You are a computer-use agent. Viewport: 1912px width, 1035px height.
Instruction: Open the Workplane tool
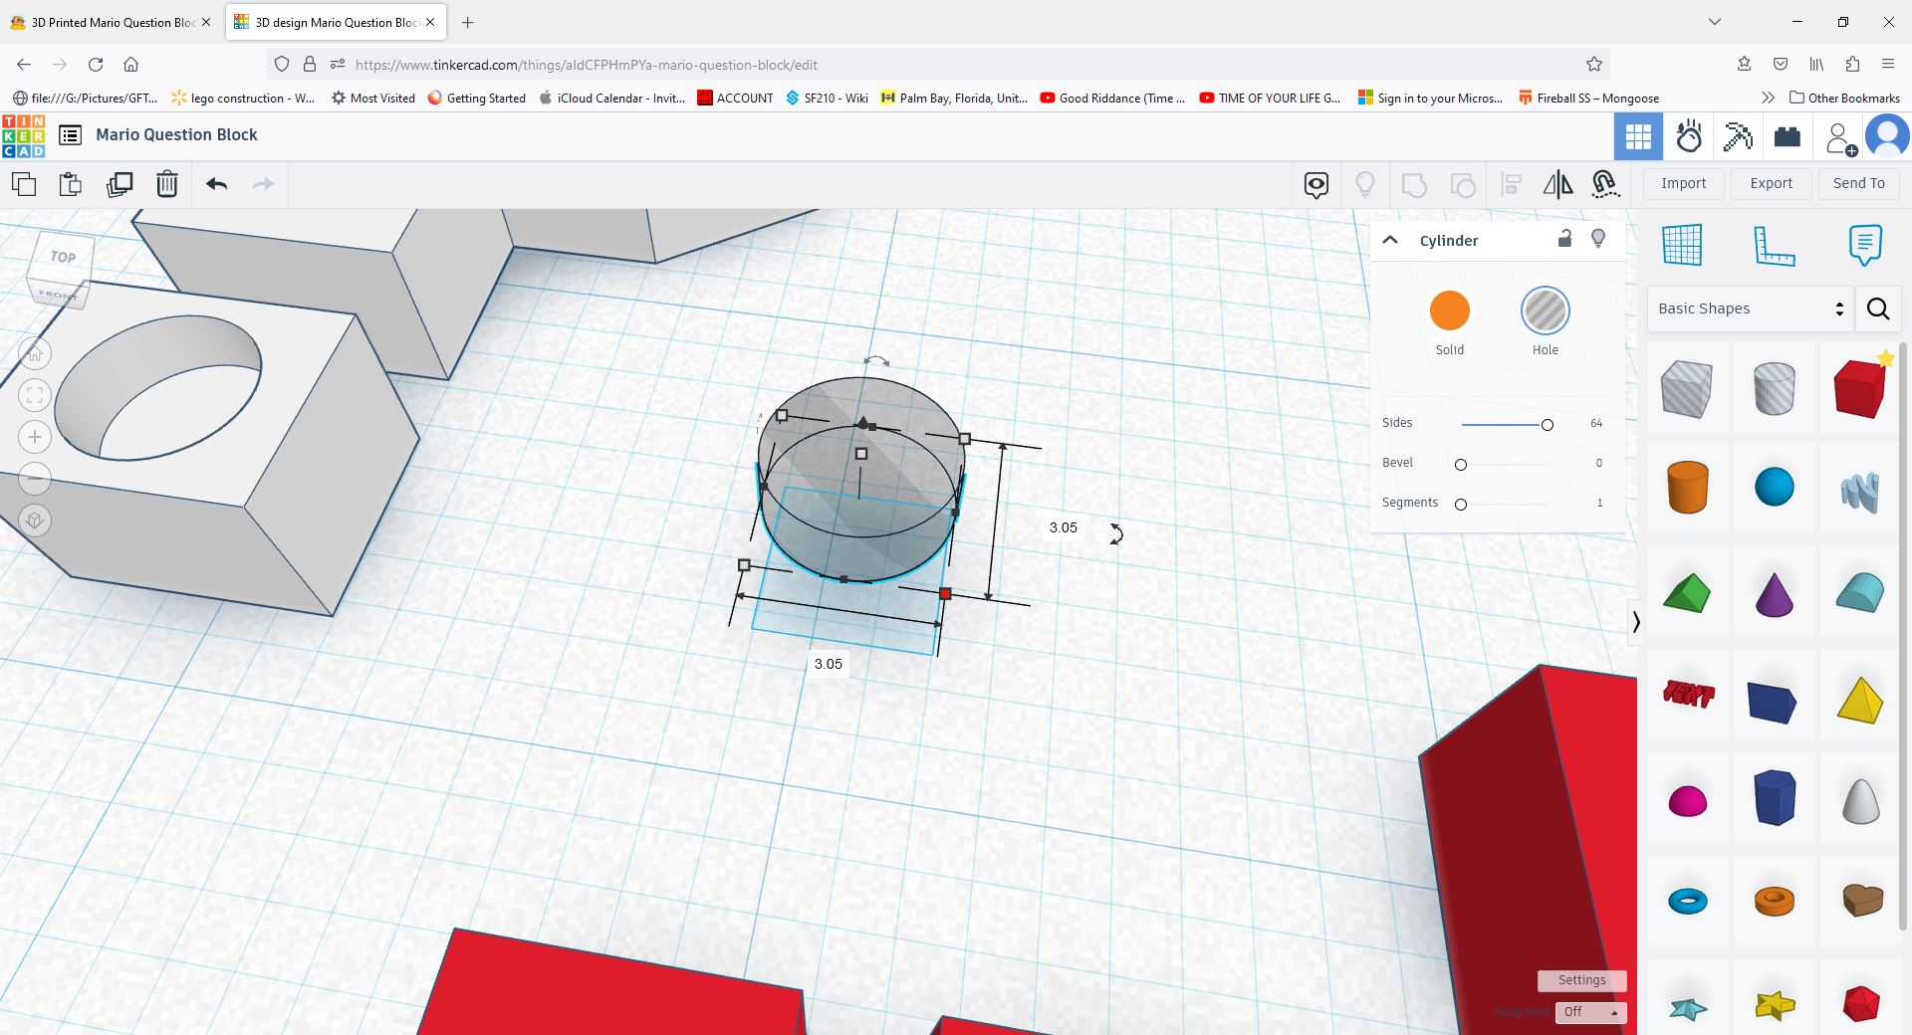click(1683, 246)
